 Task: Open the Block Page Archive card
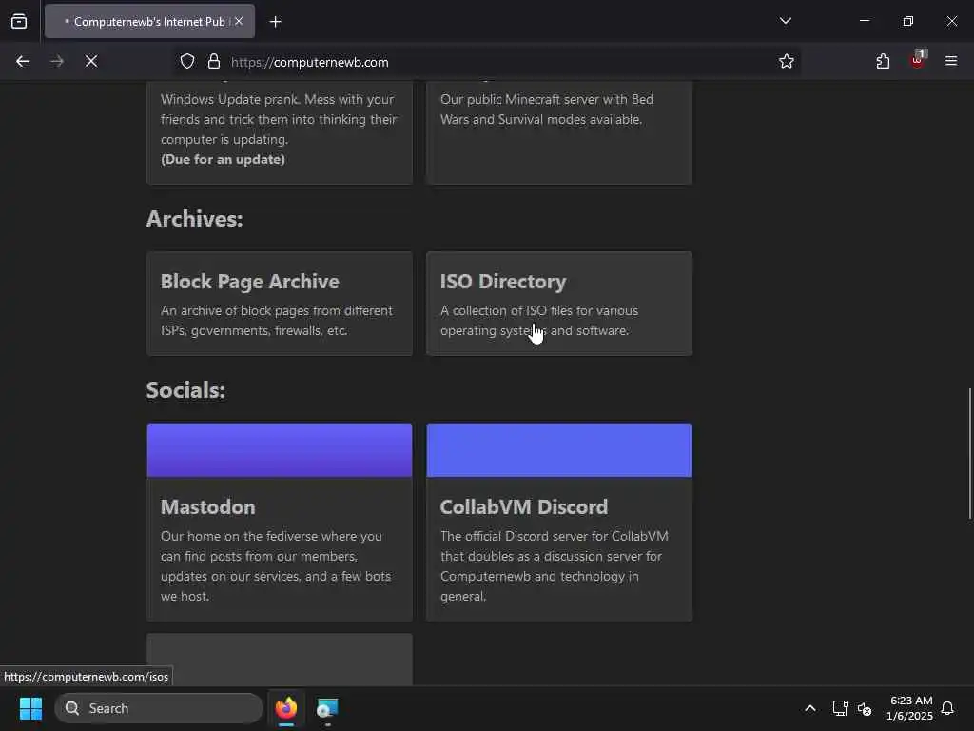tap(280, 304)
